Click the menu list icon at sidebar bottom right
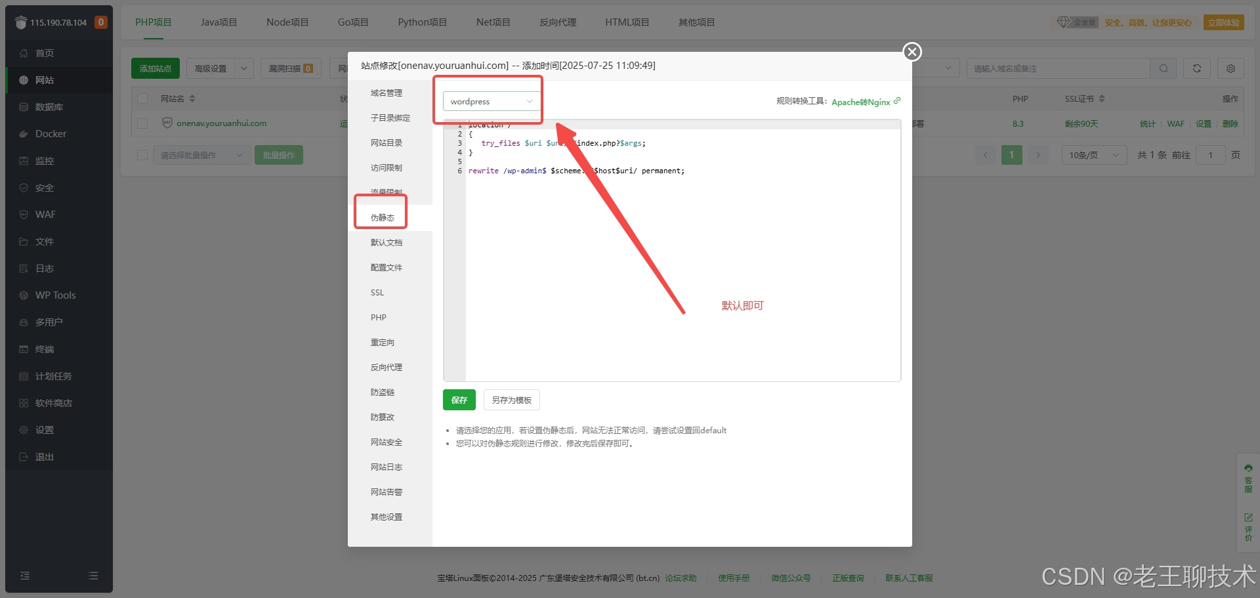1260x598 pixels. (x=93, y=576)
